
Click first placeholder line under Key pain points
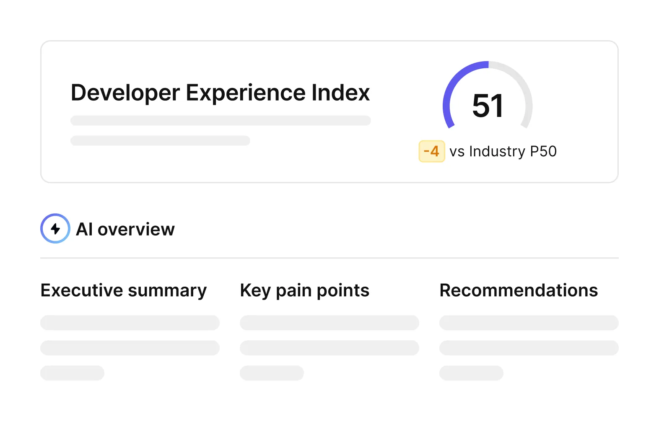[x=329, y=323]
